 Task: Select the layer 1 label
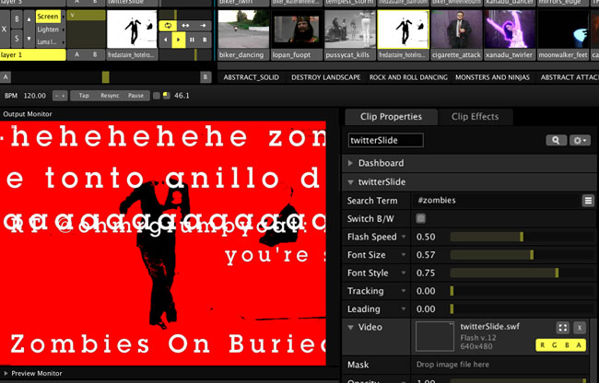tap(33, 55)
